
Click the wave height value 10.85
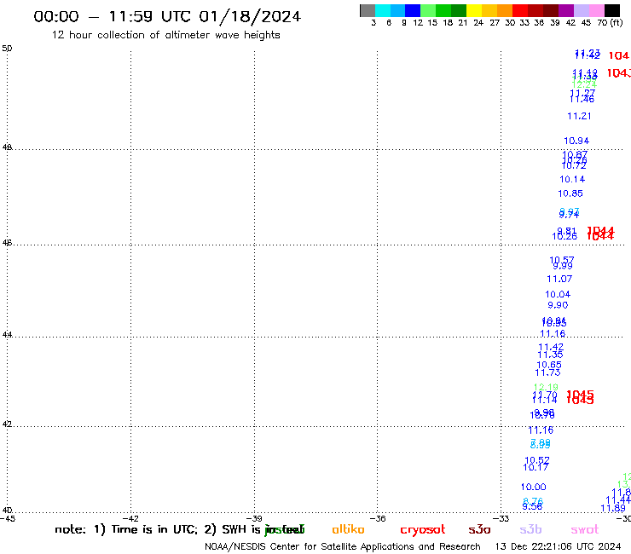pyautogui.click(x=570, y=193)
